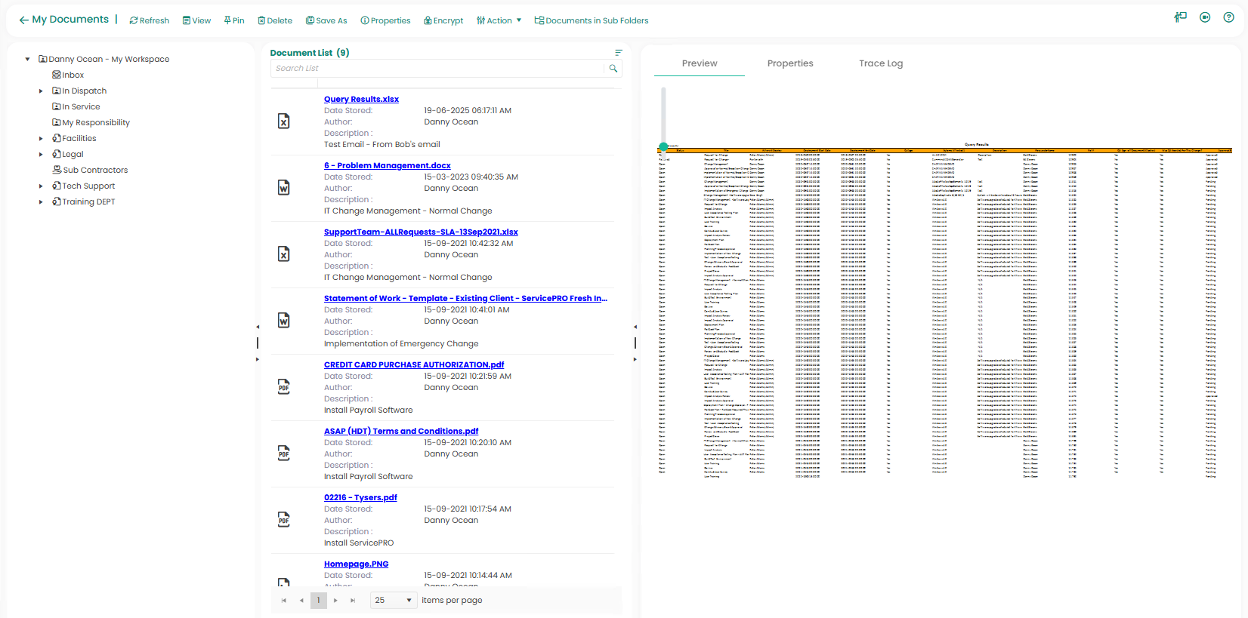1248x618 pixels.
Task: Click the back arrow beside My Documents
Action: [23, 20]
